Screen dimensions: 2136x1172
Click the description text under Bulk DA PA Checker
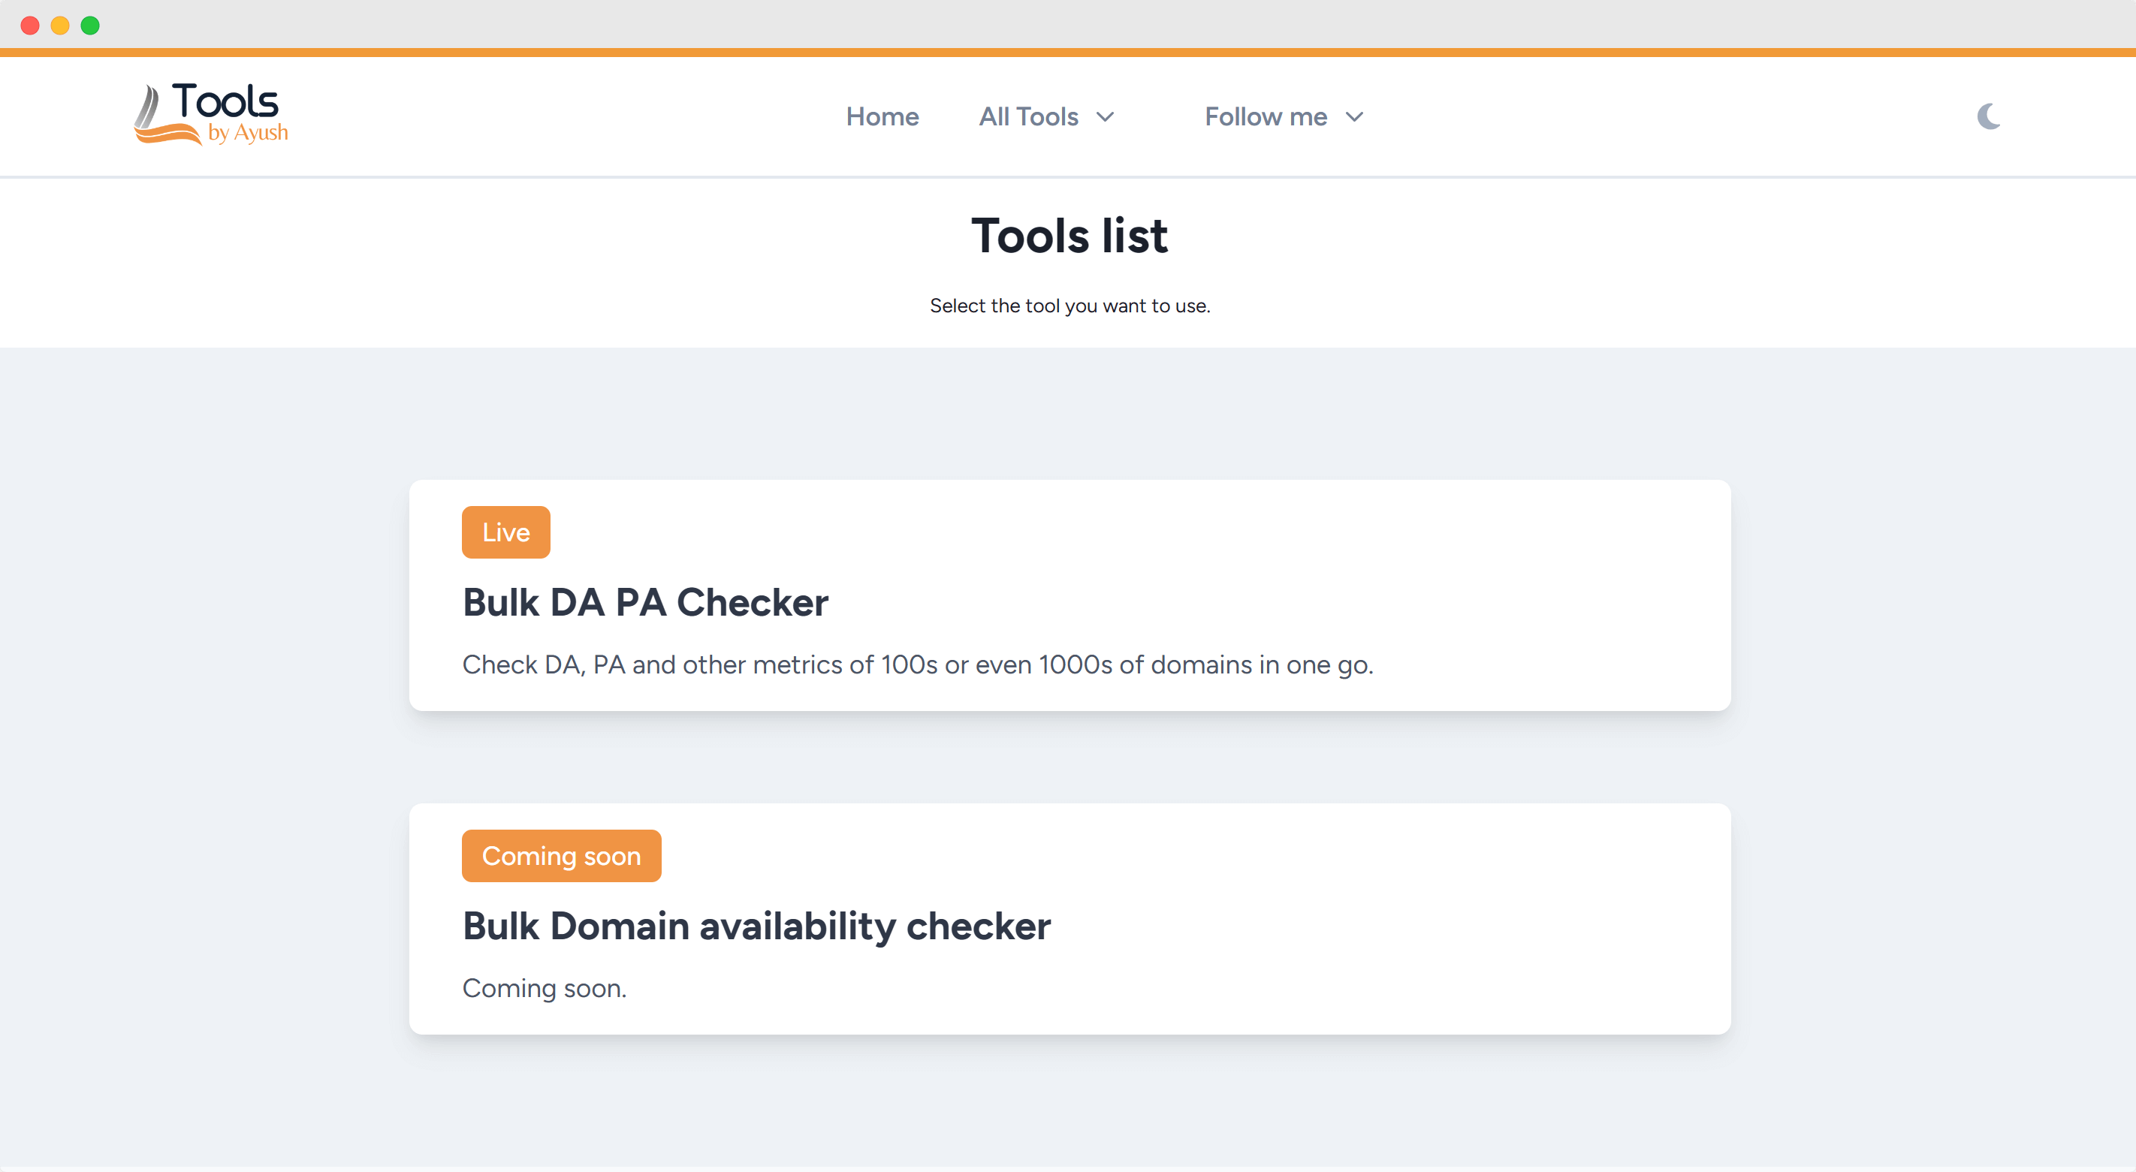917,664
